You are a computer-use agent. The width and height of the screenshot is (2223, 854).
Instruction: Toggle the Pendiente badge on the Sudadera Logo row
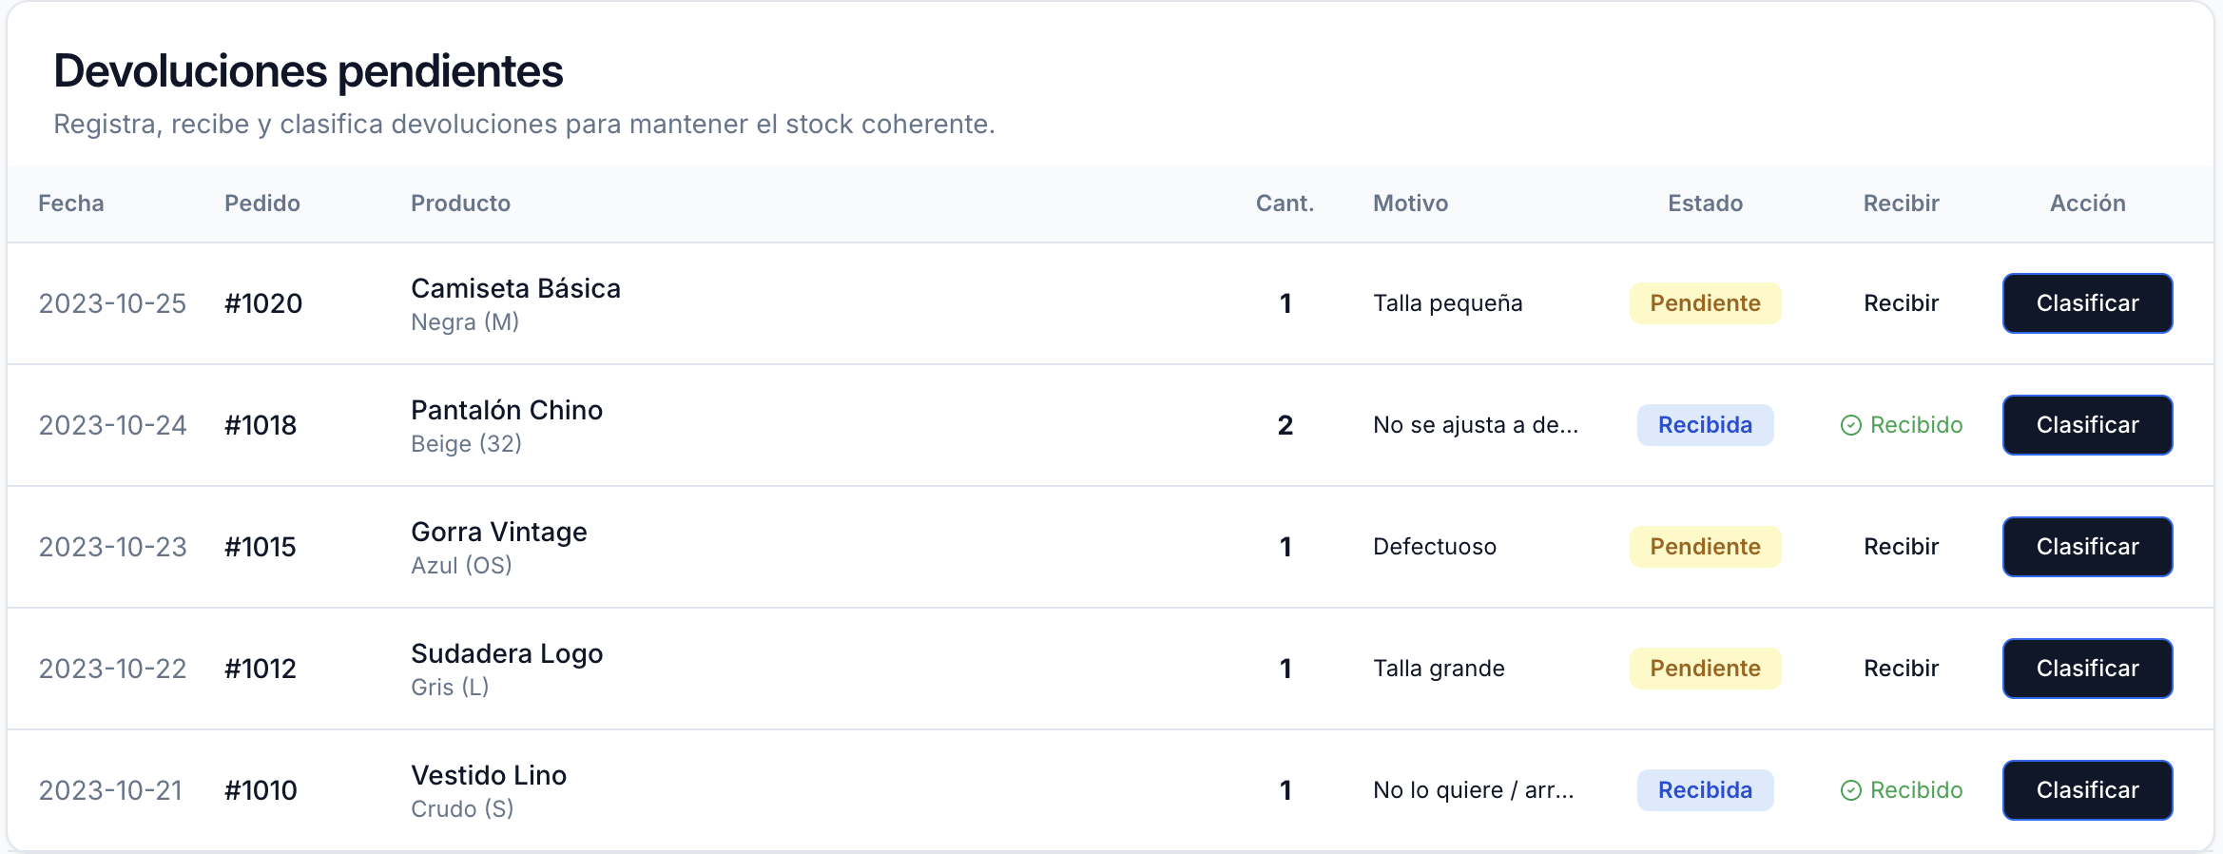click(x=1705, y=668)
